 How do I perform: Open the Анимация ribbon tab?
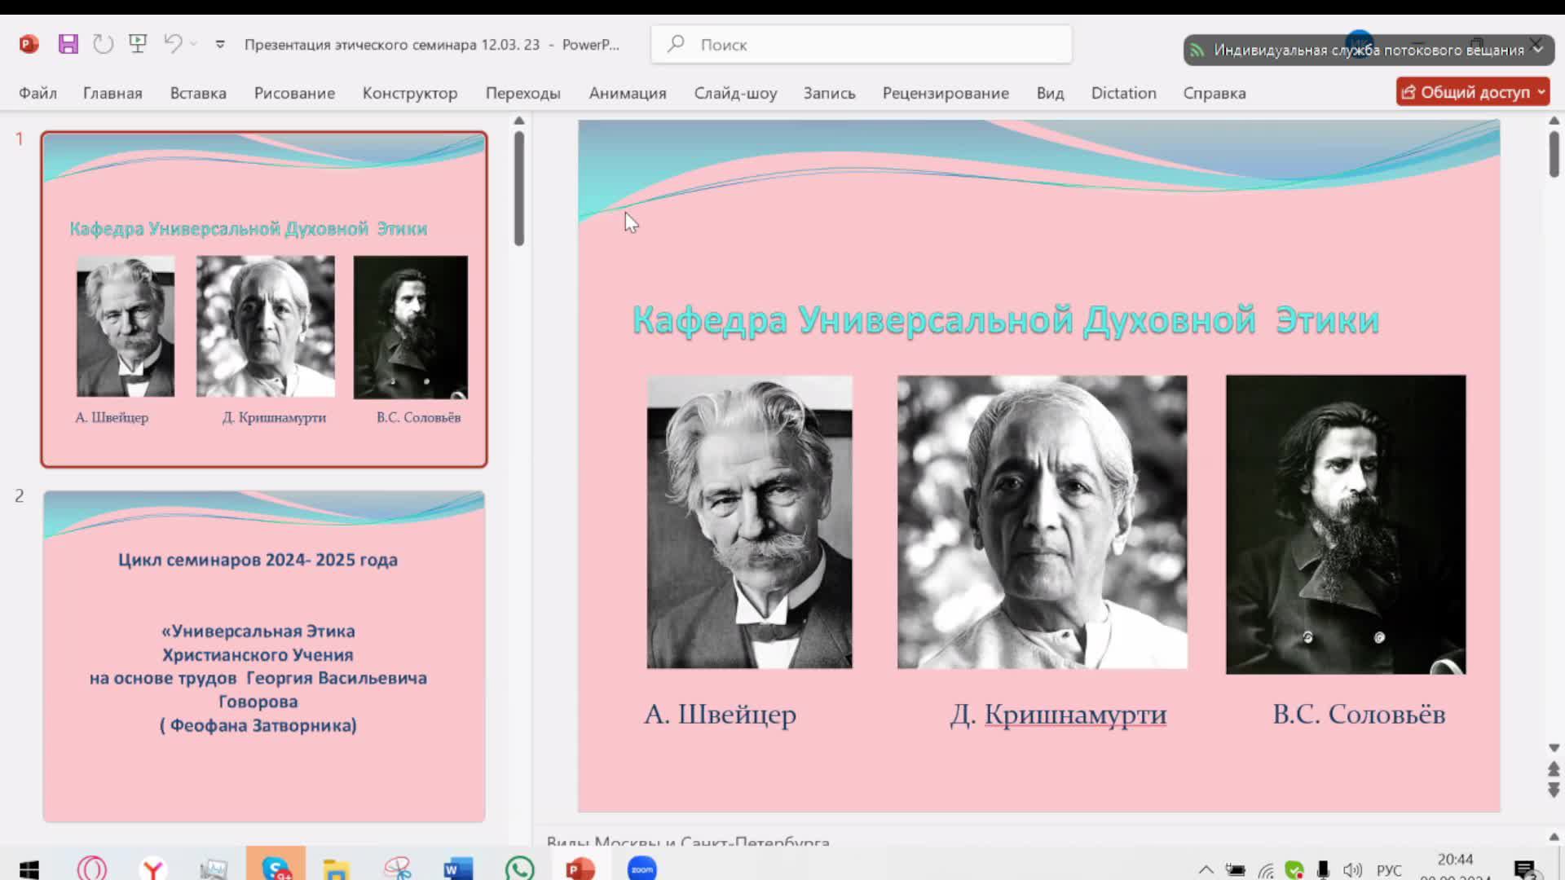coord(627,93)
